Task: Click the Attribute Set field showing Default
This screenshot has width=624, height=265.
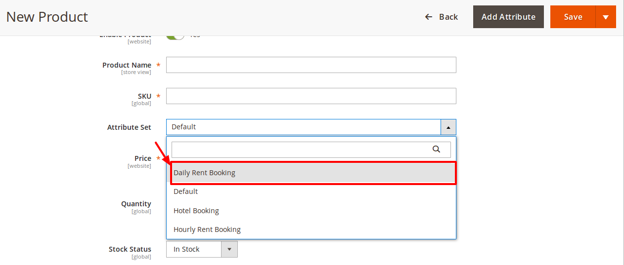Action: (x=303, y=127)
